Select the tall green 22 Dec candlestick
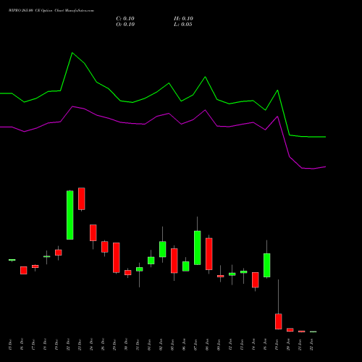This screenshot has width=362, height=362. pyautogui.click(x=70, y=215)
